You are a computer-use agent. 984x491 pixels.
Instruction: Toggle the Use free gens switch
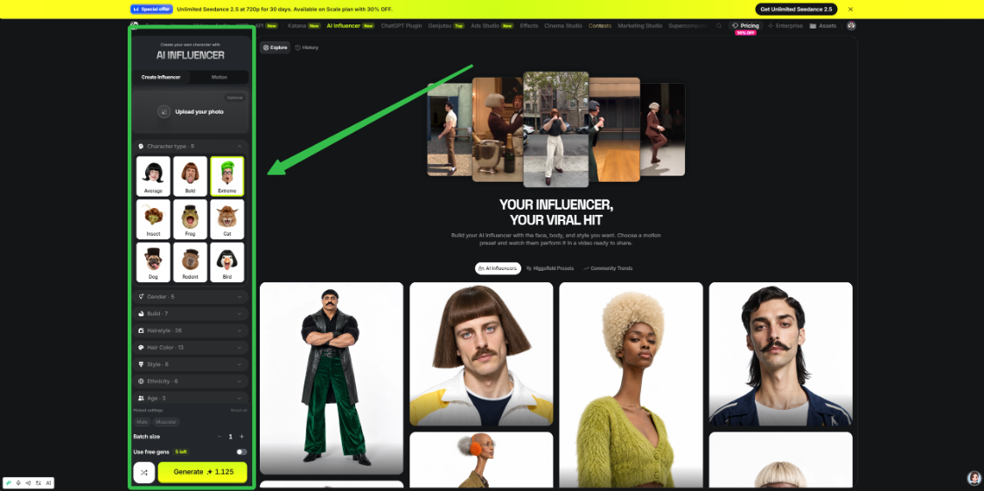click(241, 452)
